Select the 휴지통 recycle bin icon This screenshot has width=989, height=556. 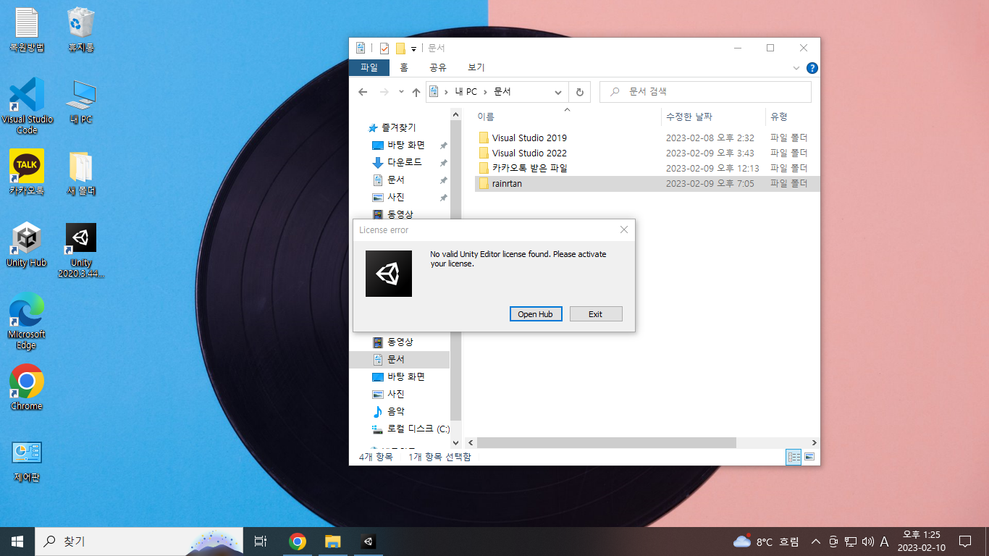[81, 30]
